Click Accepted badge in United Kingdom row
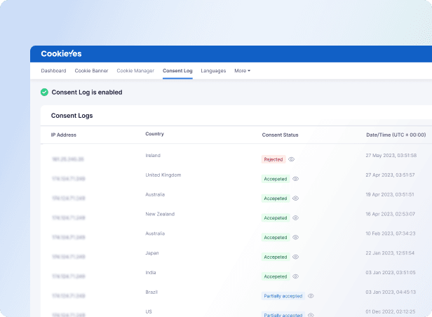Viewport: 432px width, 317px height. point(276,179)
